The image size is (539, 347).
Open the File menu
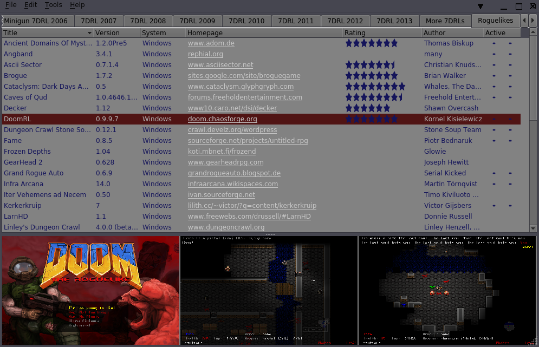click(11, 5)
